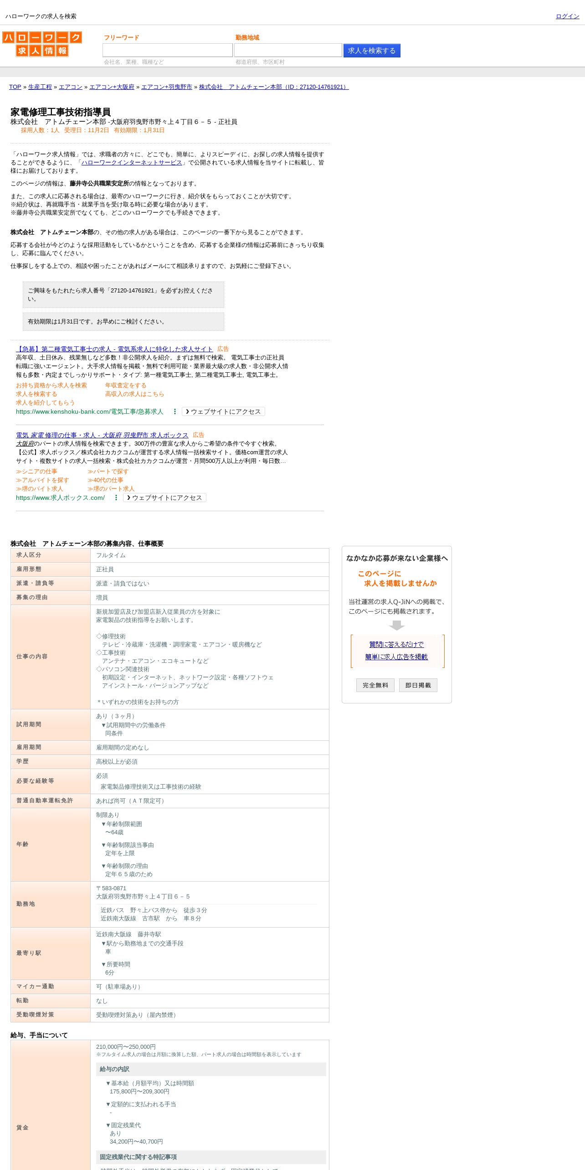Click the ハローワーク求人情報 logo

tap(42, 44)
